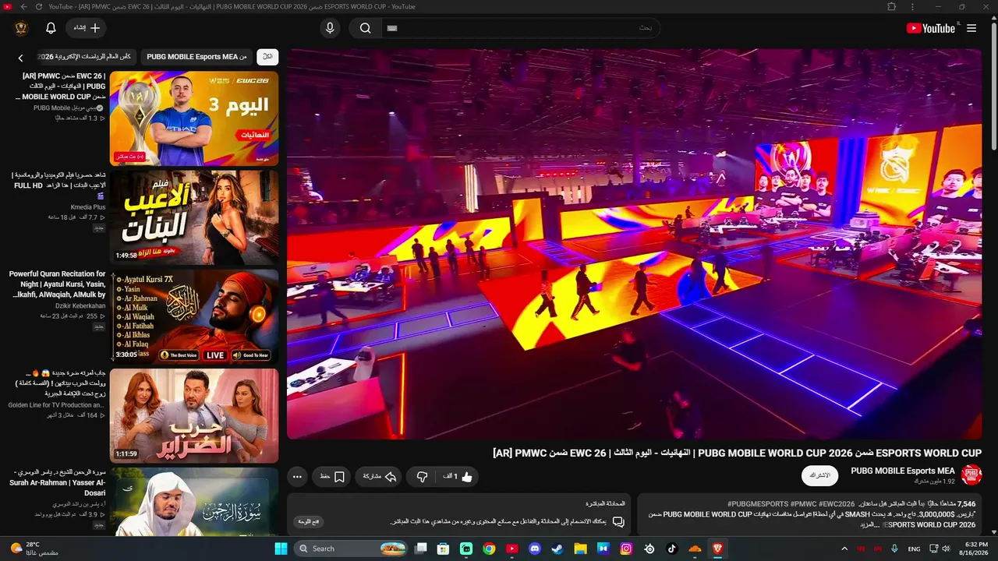The width and height of the screenshot is (998, 561).
Task: Save the video to a playlist
Action: pyautogui.click(x=331, y=476)
